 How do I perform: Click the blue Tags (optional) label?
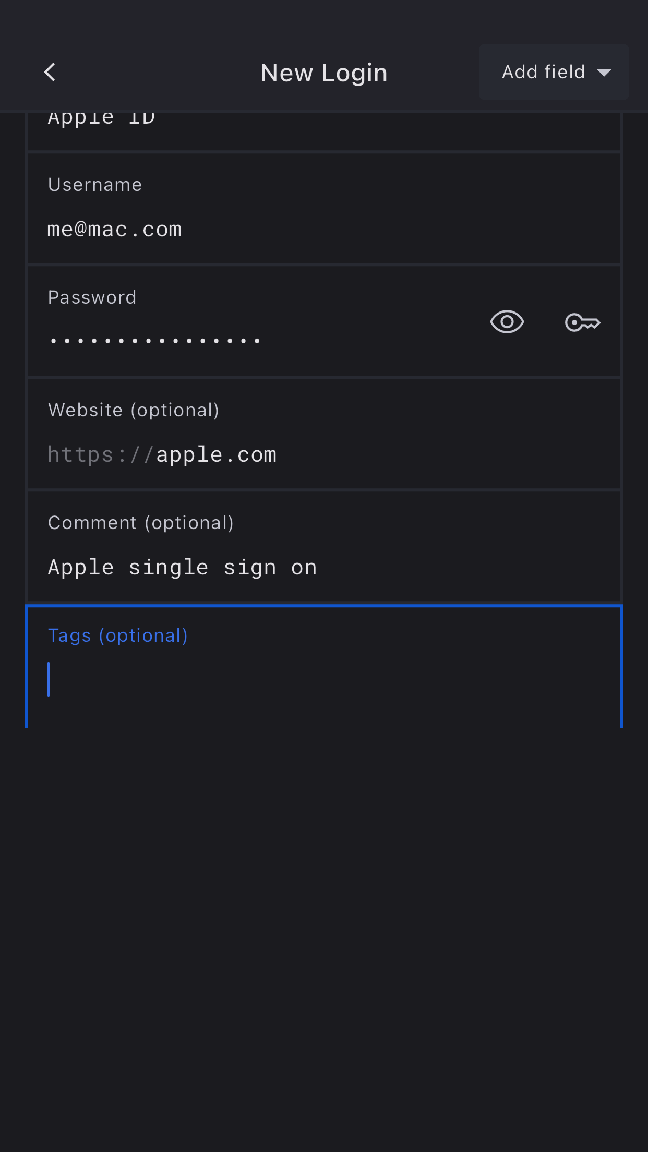(118, 635)
